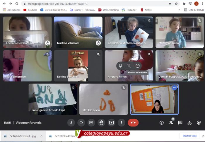Open the host controls shield icon
Screen dimensions: 205x142
199,123
